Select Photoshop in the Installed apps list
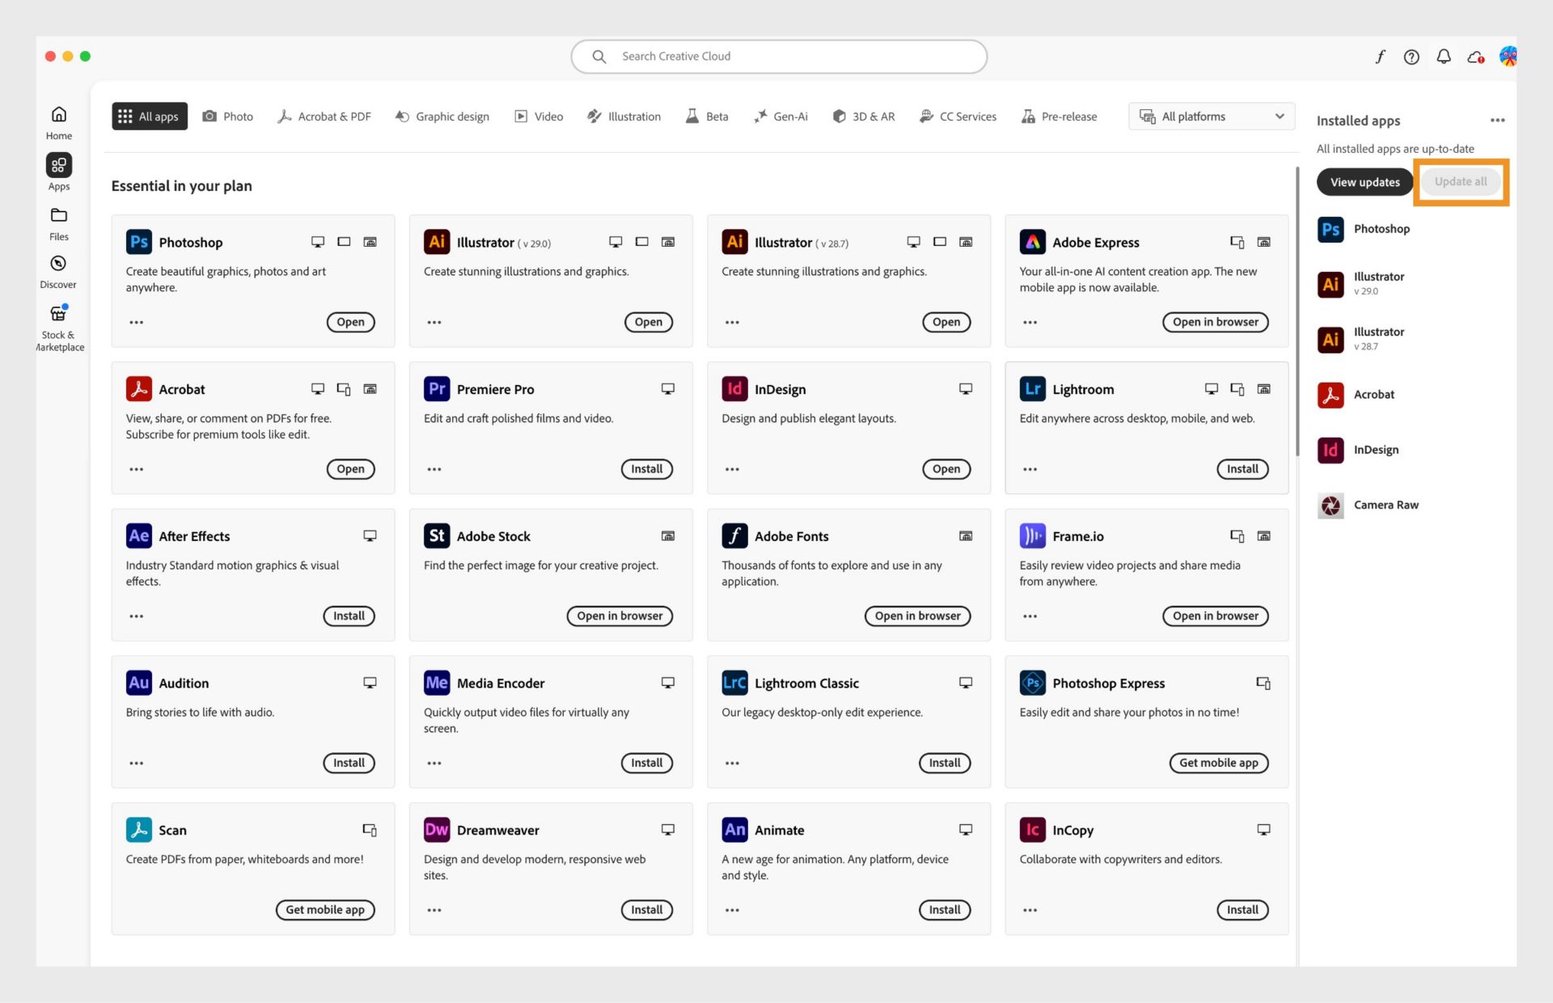The width and height of the screenshot is (1553, 1003). tap(1382, 229)
